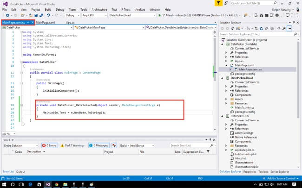This screenshot has height=188, width=302.
Task: Select MainActivity.cs in Solution Explorer
Action: point(244,107)
